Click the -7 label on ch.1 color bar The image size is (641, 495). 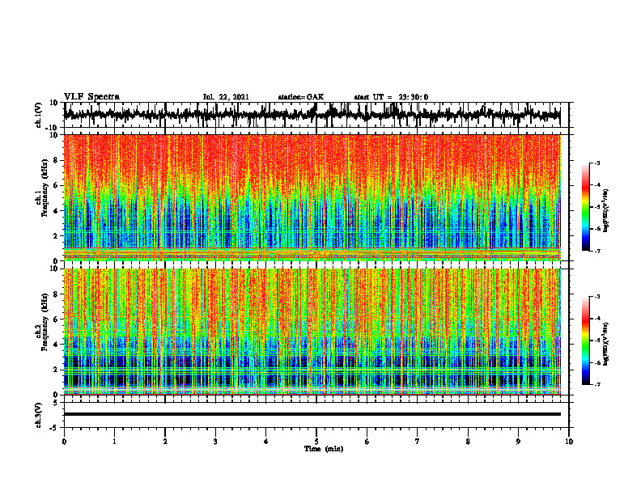click(597, 251)
